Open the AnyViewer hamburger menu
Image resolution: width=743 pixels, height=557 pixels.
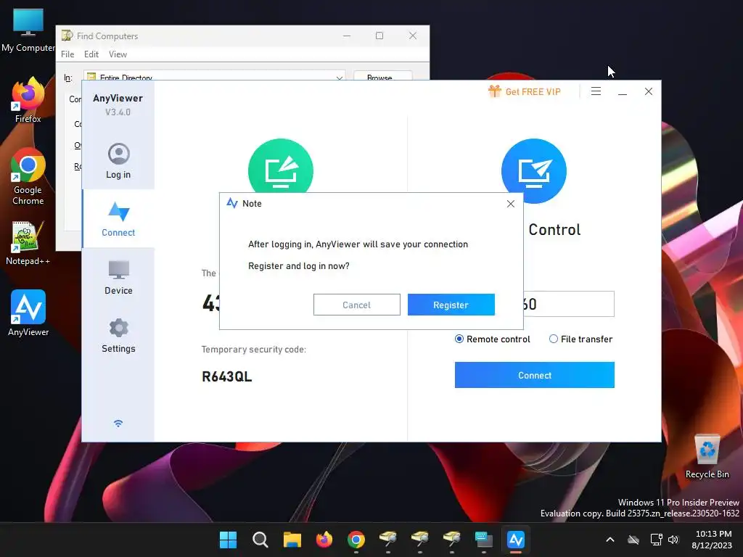pos(596,91)
